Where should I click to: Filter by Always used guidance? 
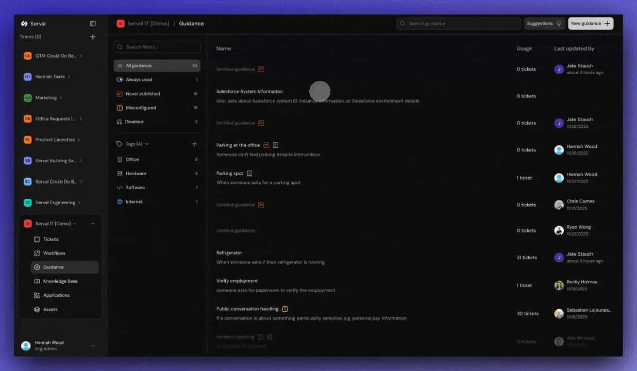point(157,80)
